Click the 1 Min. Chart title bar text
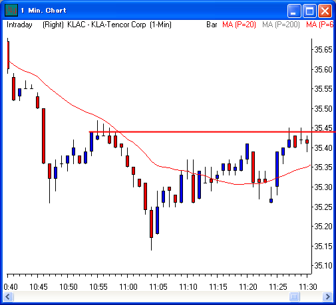This screenshot has height=305, width=336. click(x=44, y=11)
